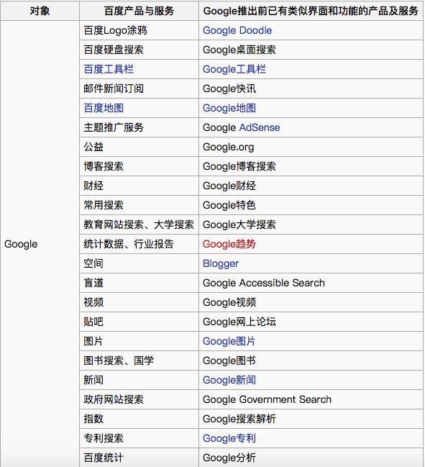
Task: Open the 百度工具栏 link
Action: pos(109,69)
